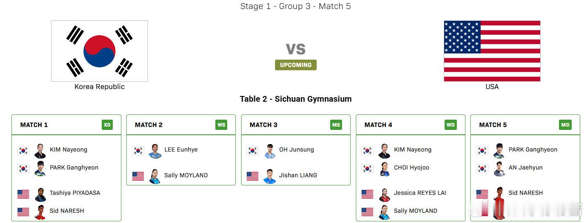Click Jessica REYES LAI's player name
The image size is (588, 223).
click(x=420, y=193)
